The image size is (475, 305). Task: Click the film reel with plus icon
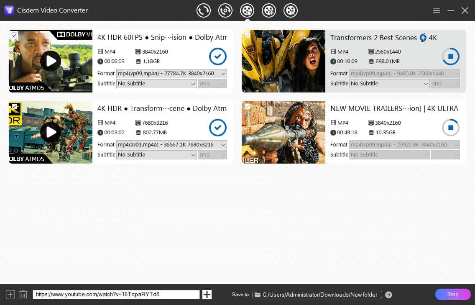269,10
